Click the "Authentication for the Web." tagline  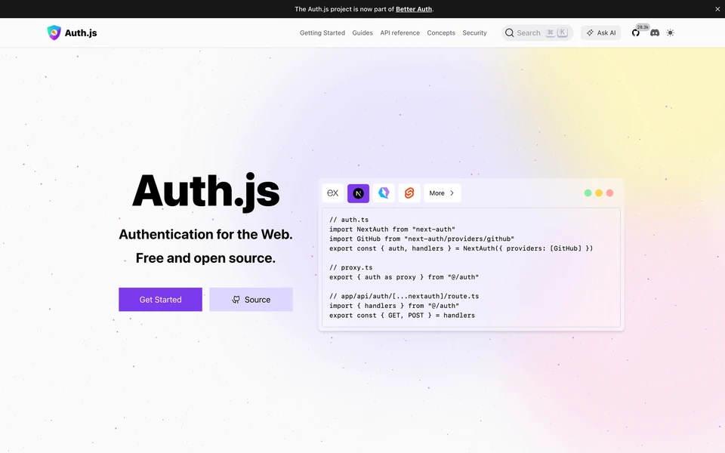tap(205, 234)
